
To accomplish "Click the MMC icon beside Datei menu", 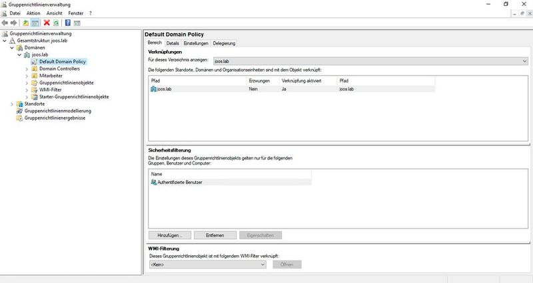I will pyautogui.click(x=4, y=13).
